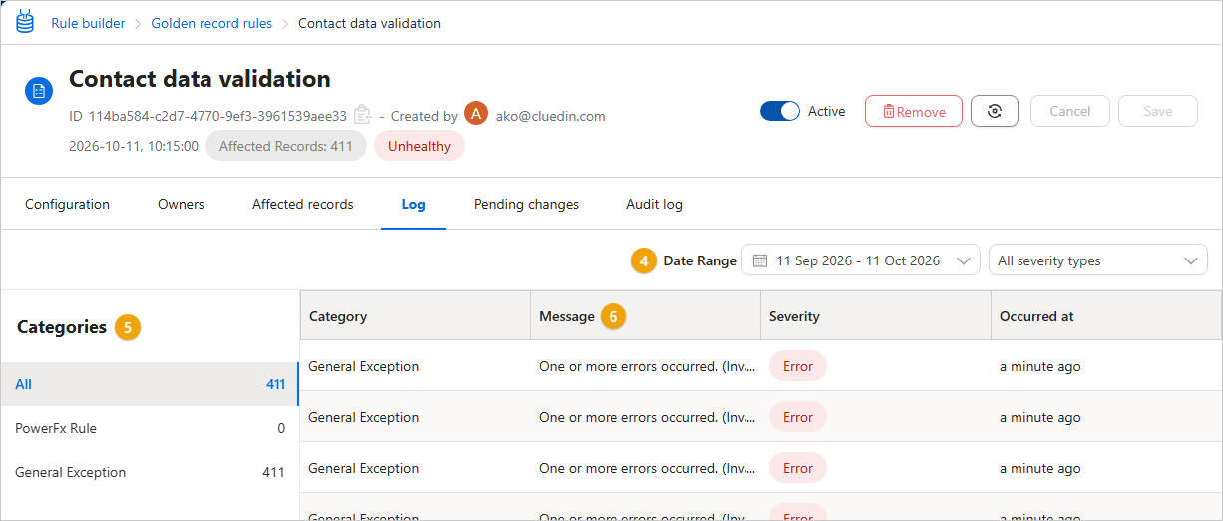
Task: Click the Remove button
Action: (914, 111)
